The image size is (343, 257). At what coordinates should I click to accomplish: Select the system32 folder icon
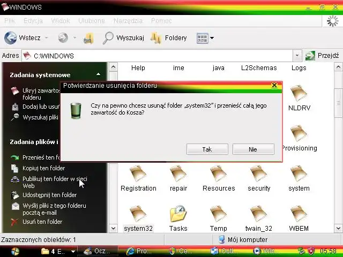[x=138, y=214]
